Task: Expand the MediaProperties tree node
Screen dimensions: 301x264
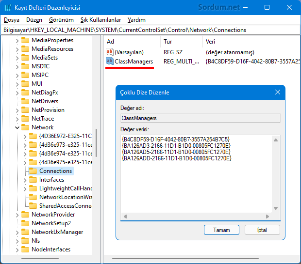Action: 17,40
